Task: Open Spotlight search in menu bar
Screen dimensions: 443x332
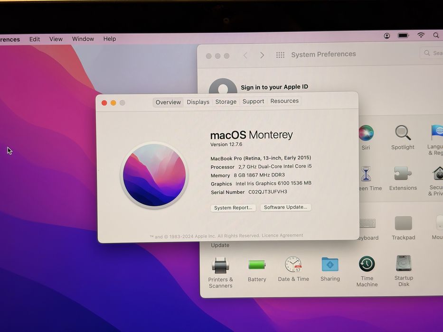Action: tap(436, 35)
